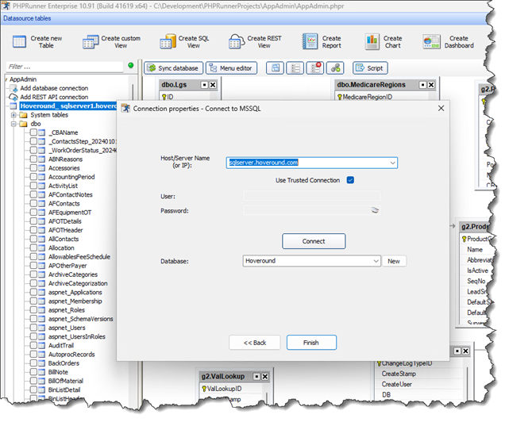
Task: Expand the System tables folder
Action: (13, 115)
